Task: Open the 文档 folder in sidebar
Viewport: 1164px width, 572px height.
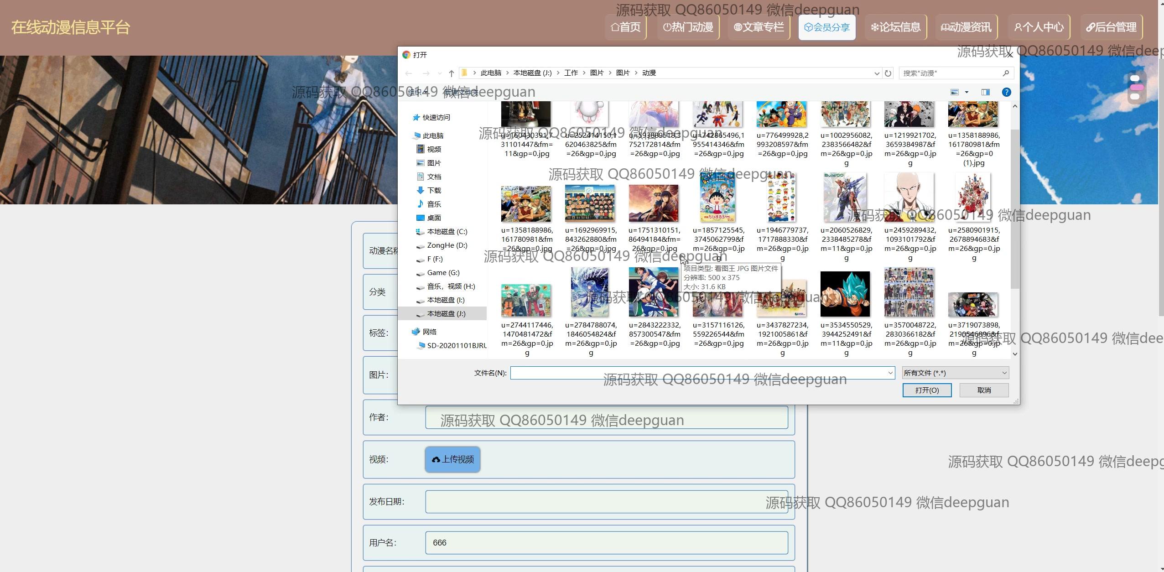Action: point(434,177)
